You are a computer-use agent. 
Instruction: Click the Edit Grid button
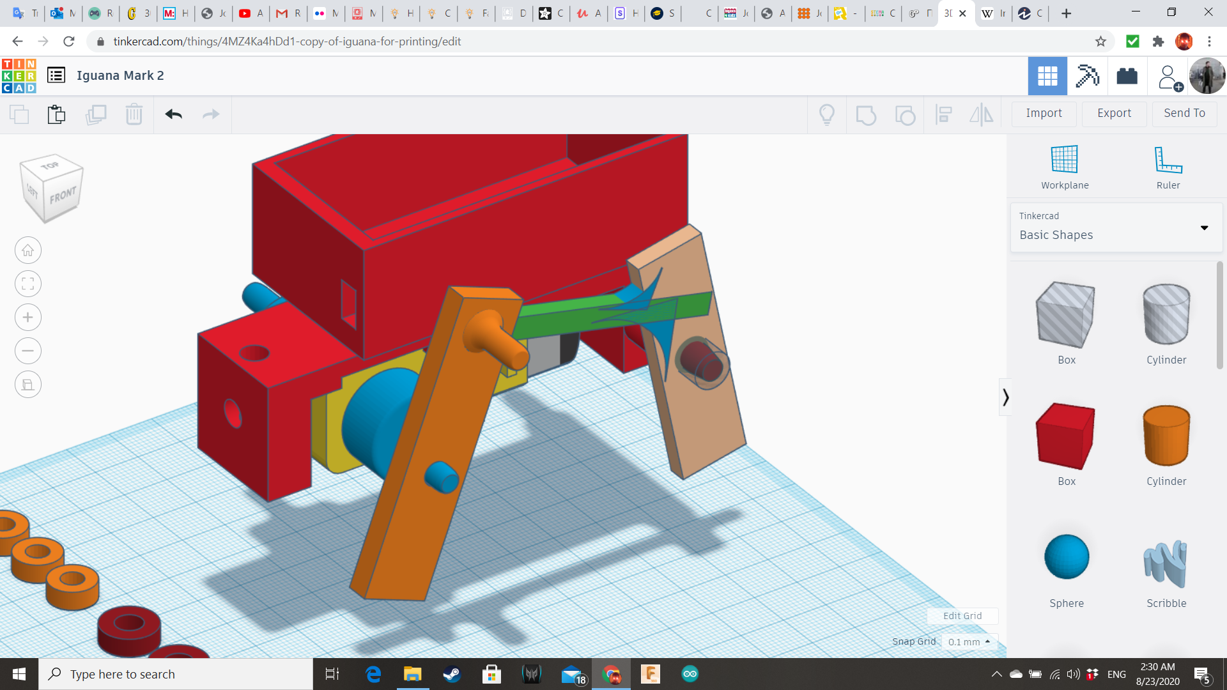click(962, 616)
